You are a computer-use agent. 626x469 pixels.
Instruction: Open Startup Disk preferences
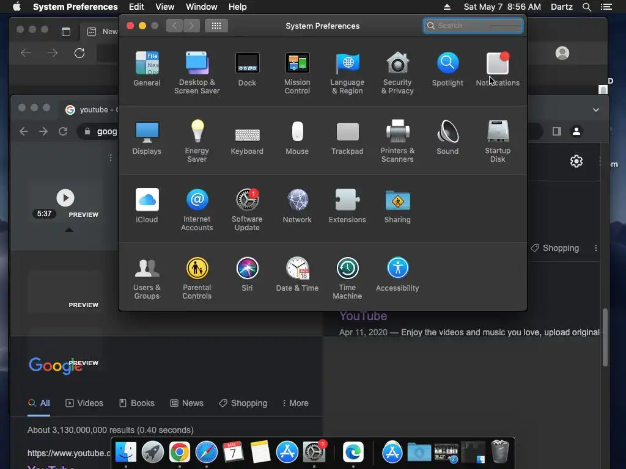click(x=498, y=141)
